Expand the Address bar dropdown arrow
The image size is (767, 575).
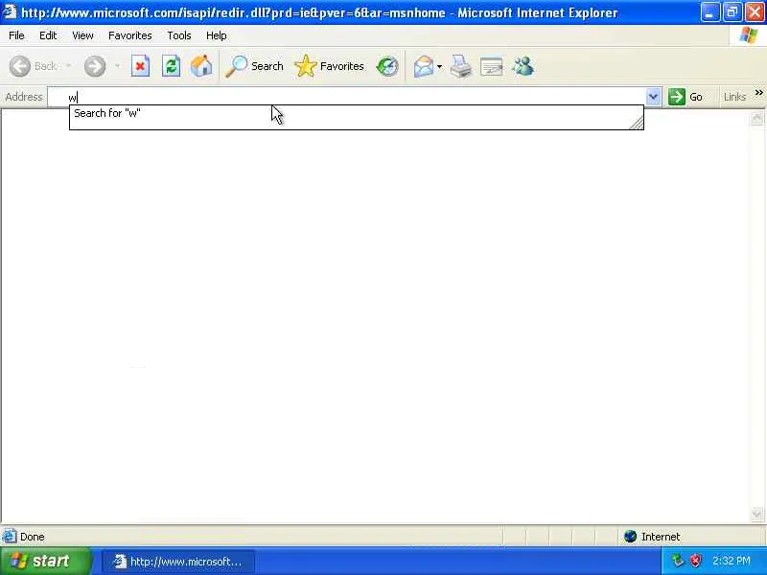(653, 97)
